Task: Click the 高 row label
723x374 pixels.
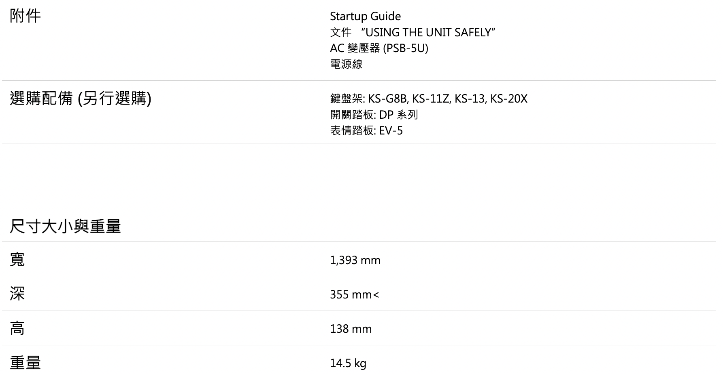Action: pos(17,328)
